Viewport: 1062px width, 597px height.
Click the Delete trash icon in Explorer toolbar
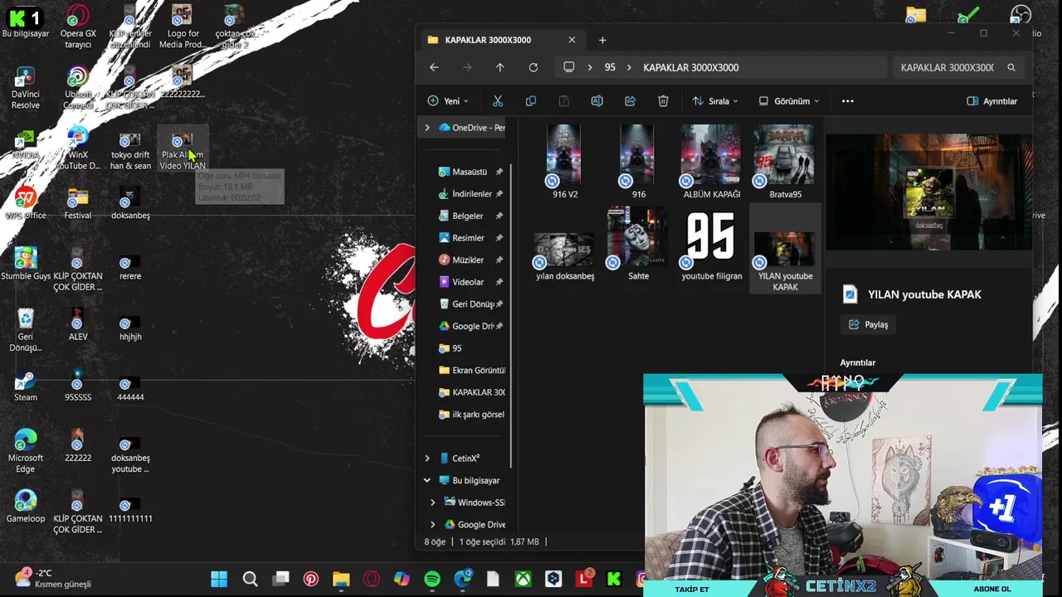(x=663, y=101)
